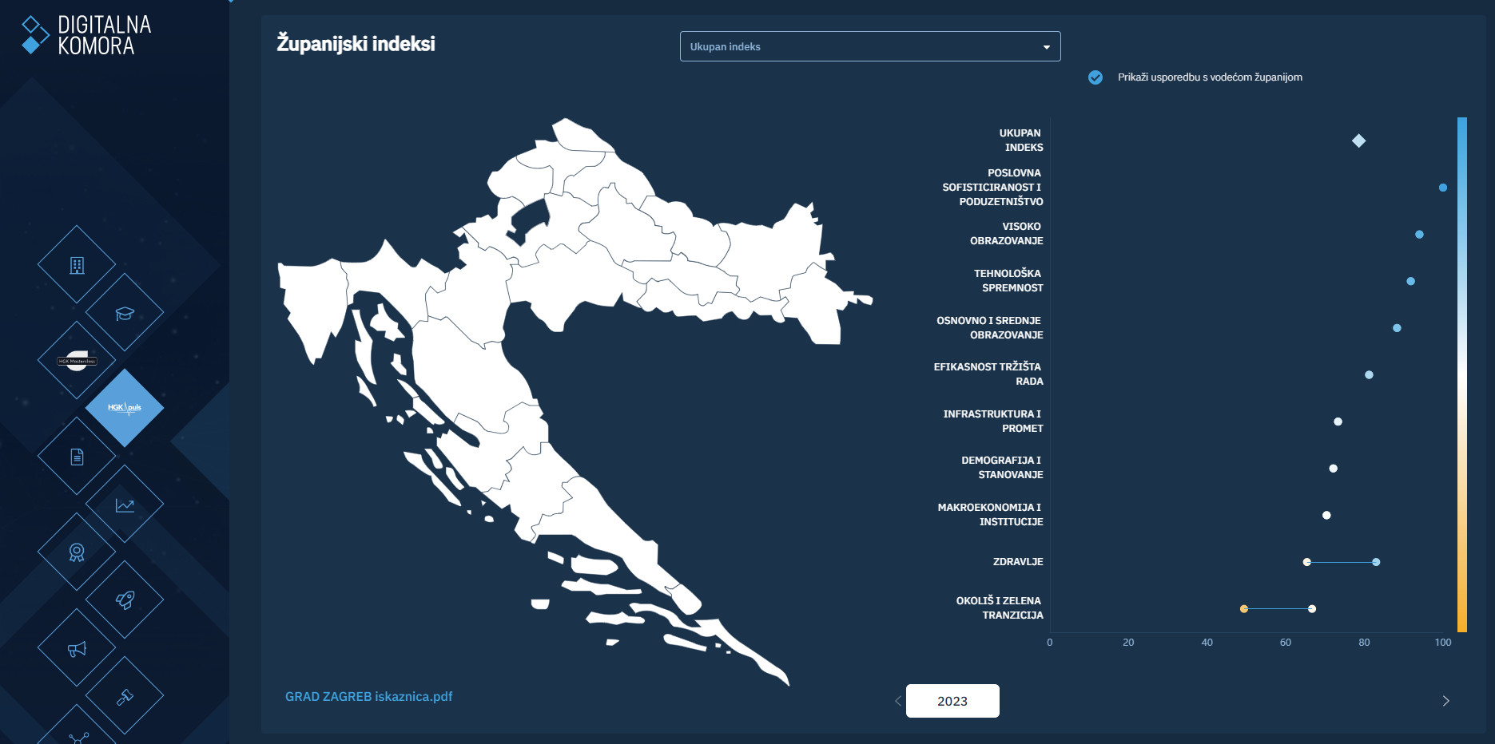Screen dimensions: 1495x744
Task: Open 'GRAD ZAGREB iskaznica.pdf'
Action: point(368,696)
